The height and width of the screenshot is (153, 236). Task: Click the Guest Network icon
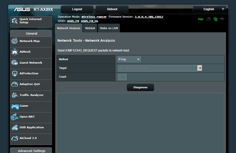(14, 62)
